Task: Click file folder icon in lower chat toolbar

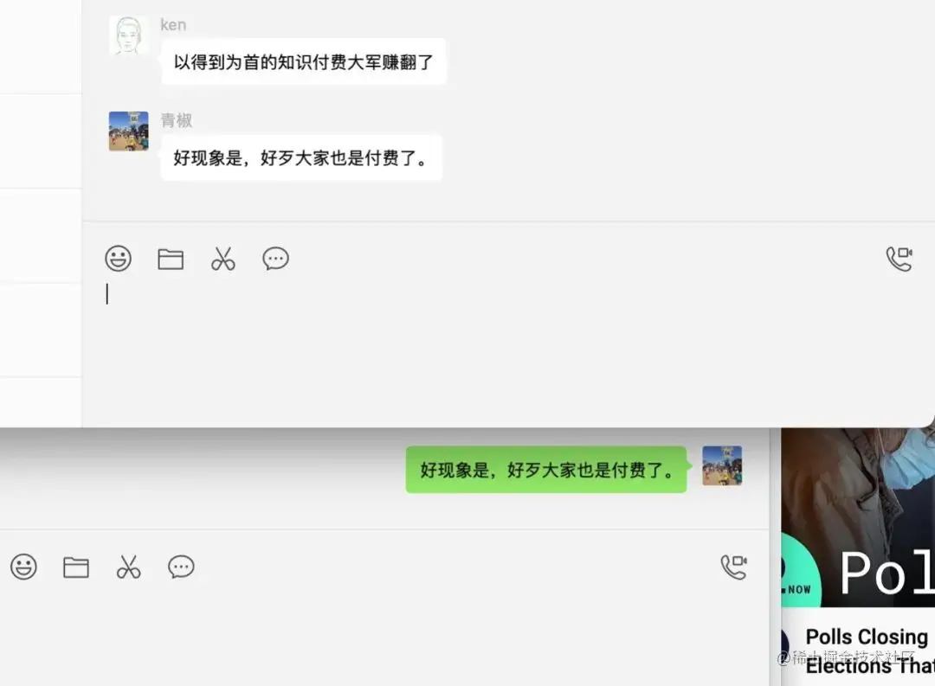Action: point(76,567)
